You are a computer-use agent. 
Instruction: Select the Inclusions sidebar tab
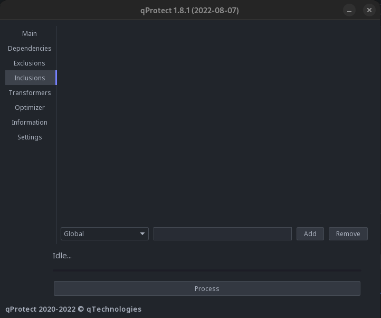coord(30,78)
